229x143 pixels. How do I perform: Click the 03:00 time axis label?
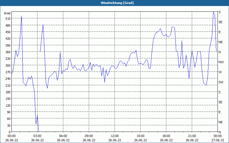coord(37,136)
